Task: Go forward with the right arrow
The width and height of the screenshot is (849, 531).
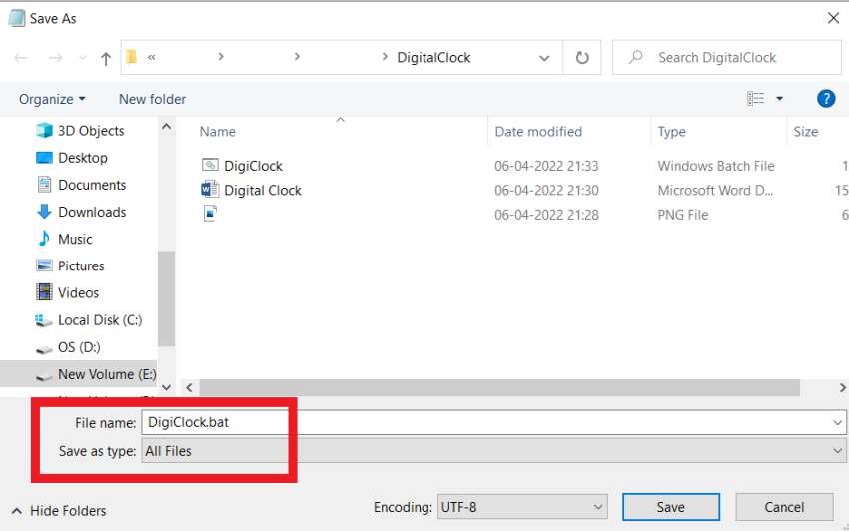Action: pyautogui.click(x=55, y=57)
